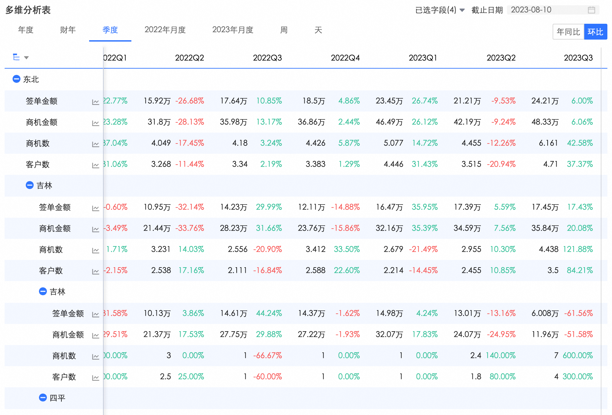Collapse the 四平 group
Image resolution: width=612 pixels, height=415 pixels.
coord(43,398)
